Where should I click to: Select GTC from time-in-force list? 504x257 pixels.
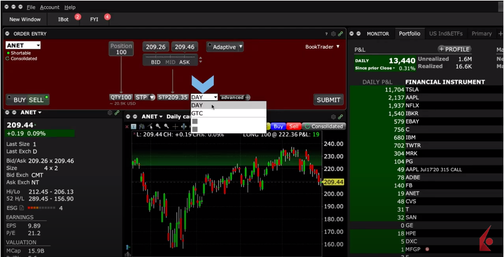pos(197,113)
